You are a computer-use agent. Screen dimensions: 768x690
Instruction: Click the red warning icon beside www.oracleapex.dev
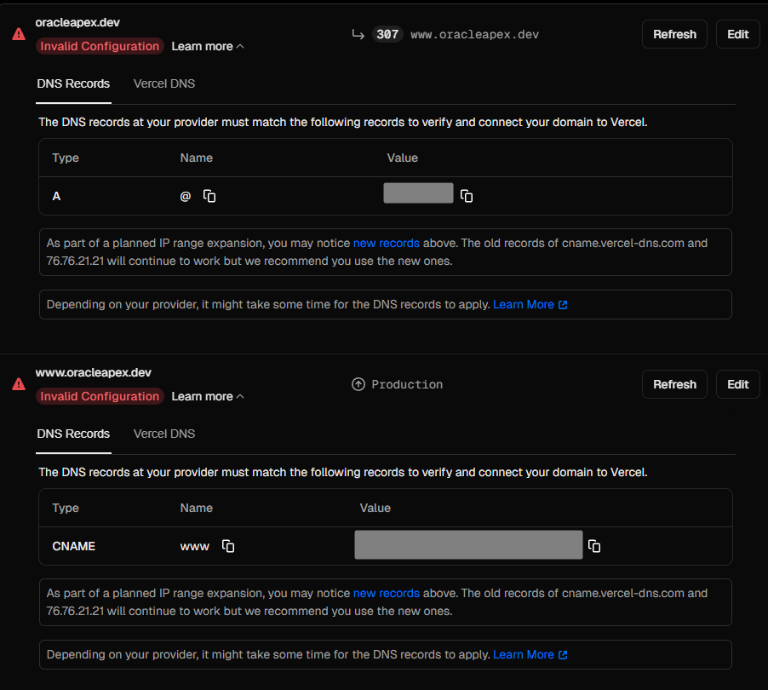tap(19, 384)
